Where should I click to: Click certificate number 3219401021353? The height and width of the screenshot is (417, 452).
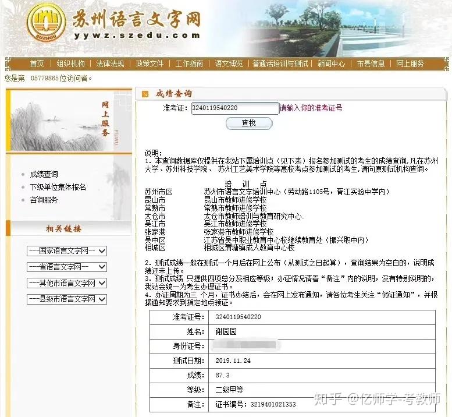(x=273, y=404)
